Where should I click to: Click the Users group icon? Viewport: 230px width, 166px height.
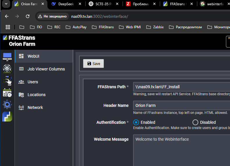point(21,82)
